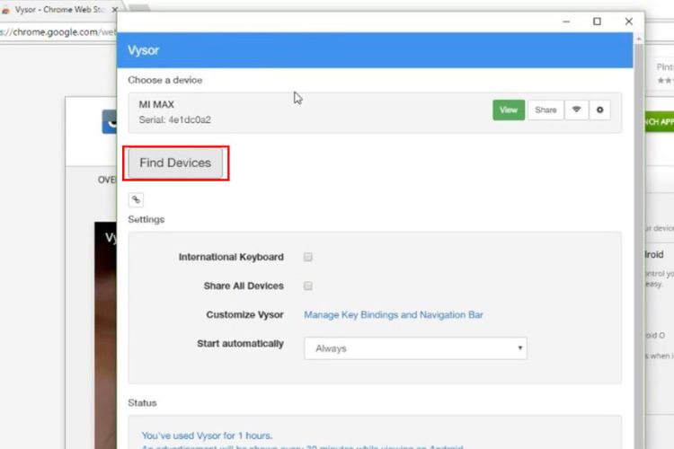Click the Share button for MI MAX

pyautogui.click(x=545, y=110)
